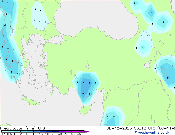Click the 1–2 mm legend color swatch
The width and height of the screenshot is (175, 135).
pyautogui.click(x=17, y=131)
